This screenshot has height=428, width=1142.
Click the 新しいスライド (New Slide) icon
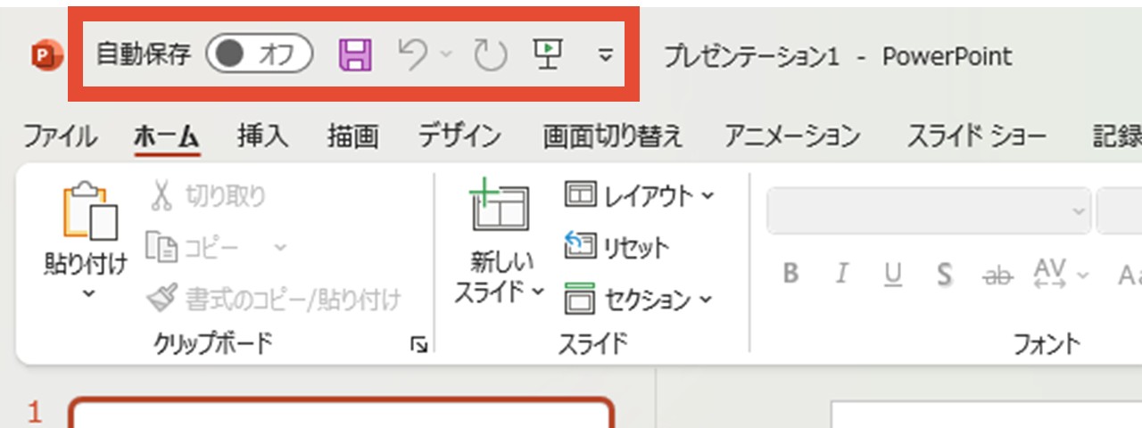pos(500,207)
